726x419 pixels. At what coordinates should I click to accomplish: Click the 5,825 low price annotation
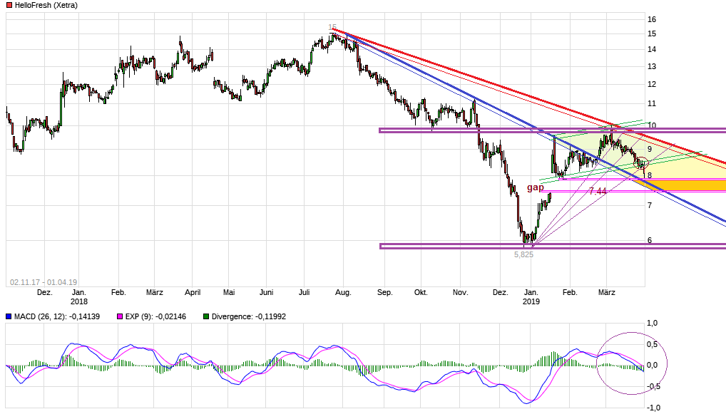(x=523, y=254)
